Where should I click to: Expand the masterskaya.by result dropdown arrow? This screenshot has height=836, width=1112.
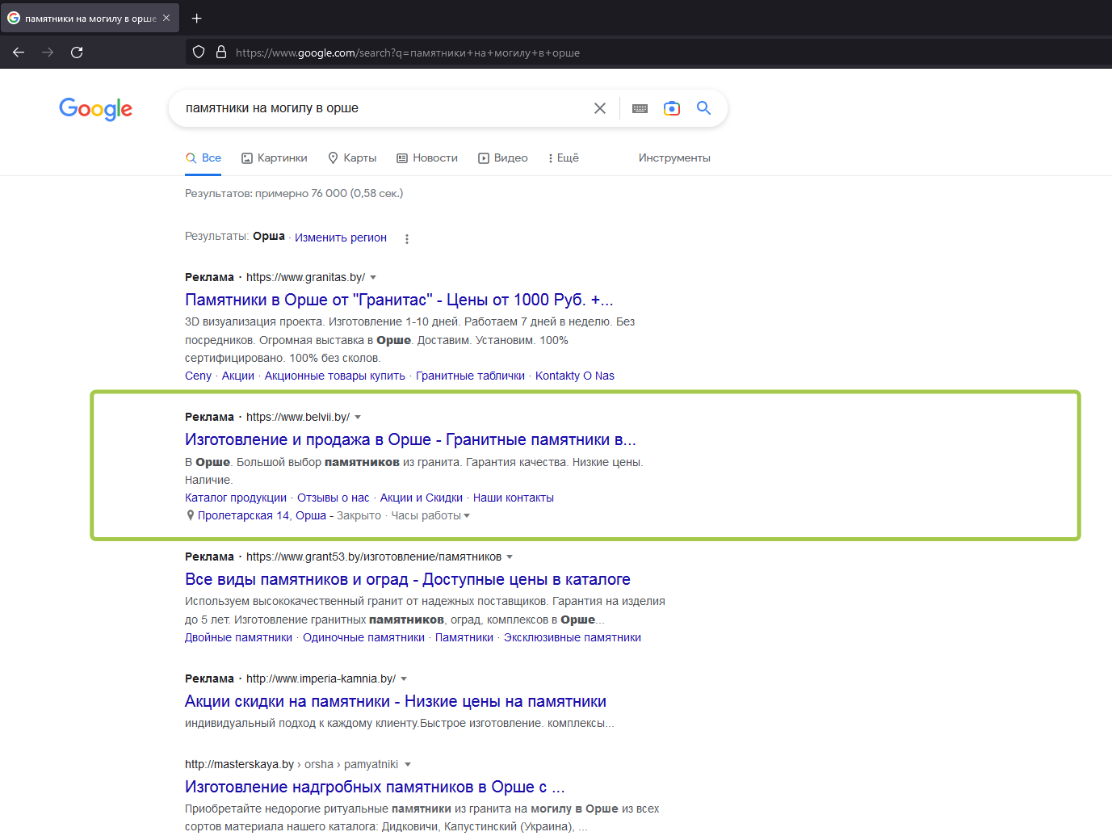point(408,765)
